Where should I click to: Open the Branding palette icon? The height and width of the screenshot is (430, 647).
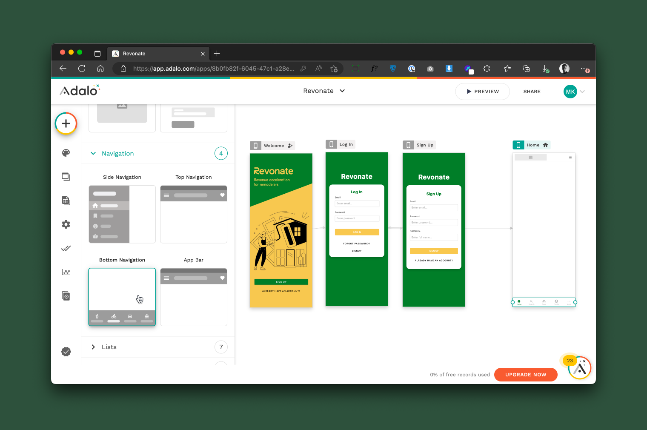66,153
